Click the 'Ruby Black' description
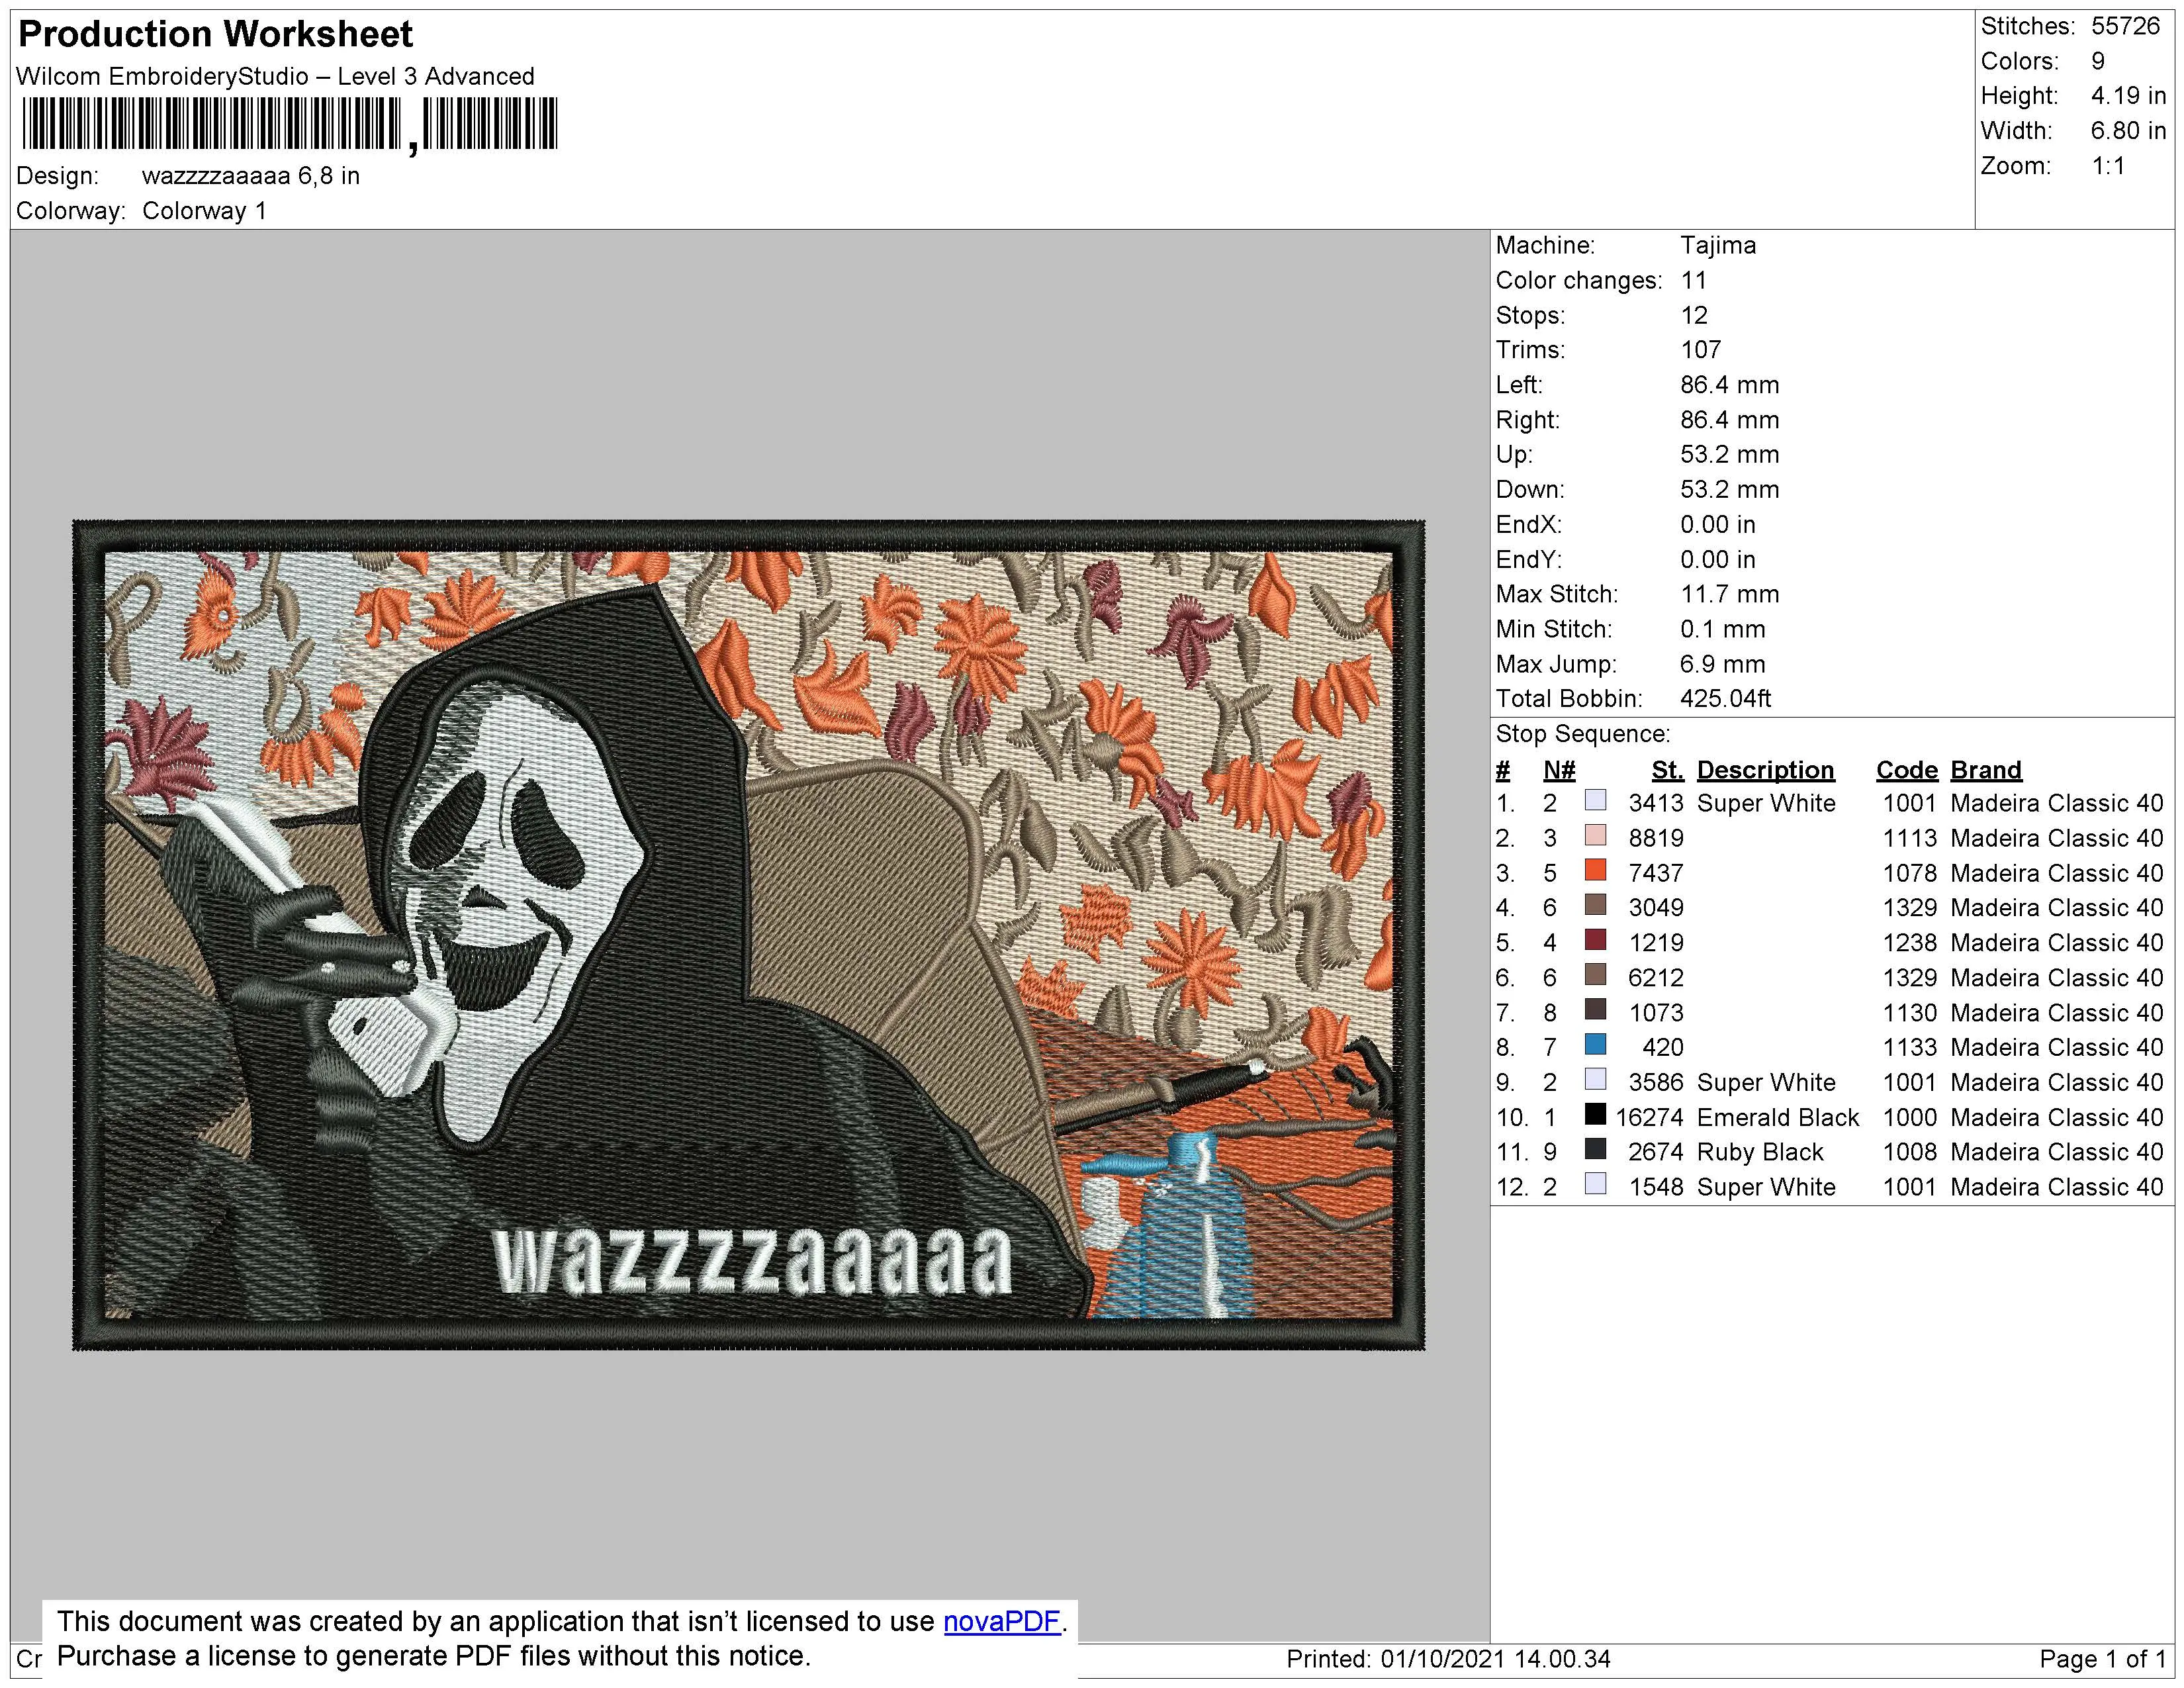 pyautogui.click(x=1760, y=1152)
